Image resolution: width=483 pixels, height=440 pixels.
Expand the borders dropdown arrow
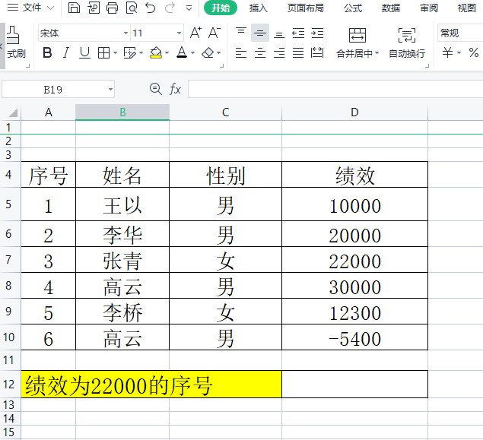pos(115,53)
